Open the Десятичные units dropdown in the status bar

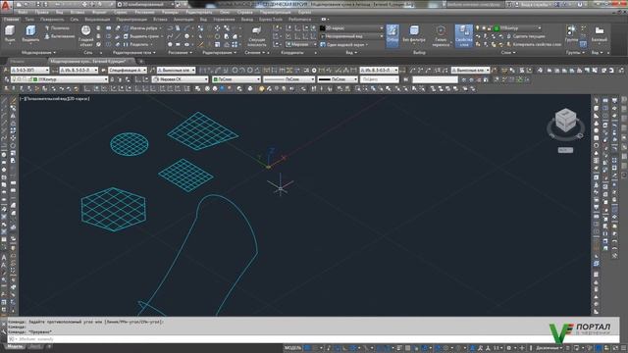coord(549,348)
